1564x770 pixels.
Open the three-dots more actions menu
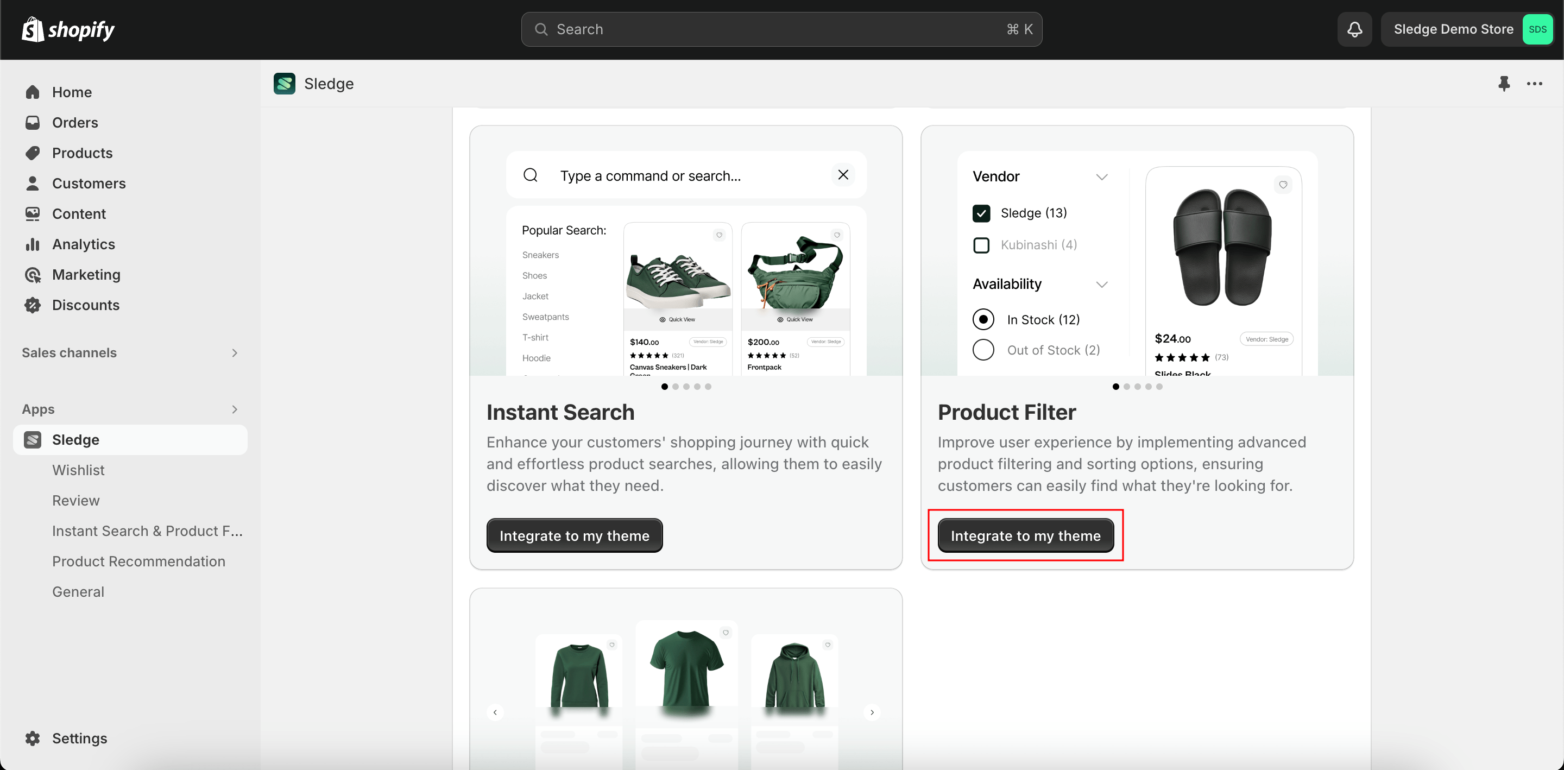point(1534,83)
